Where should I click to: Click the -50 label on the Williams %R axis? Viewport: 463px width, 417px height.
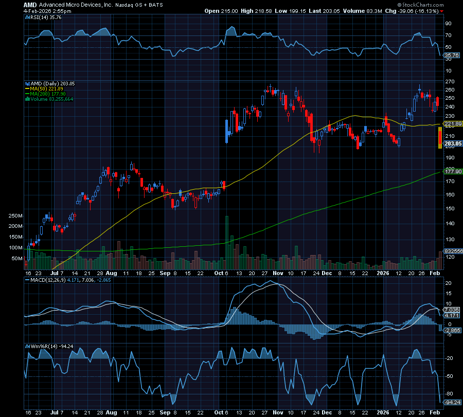(x=449, y=376)
